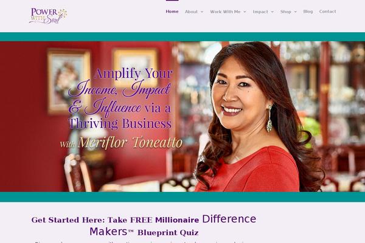Screen dimensions: 365x243
Task: Expand the Shop dropdown chevron
Action: (x=296, y=12)
